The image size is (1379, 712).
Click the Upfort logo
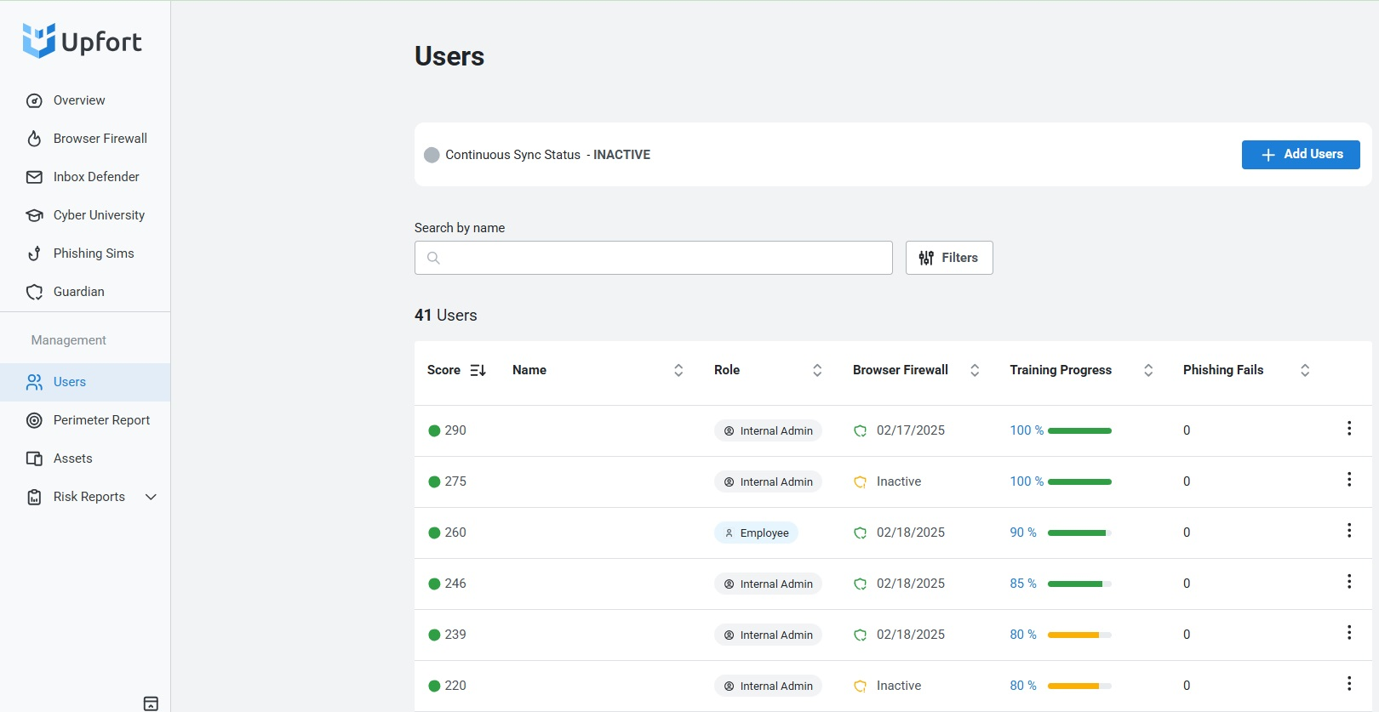pos(82,41)
